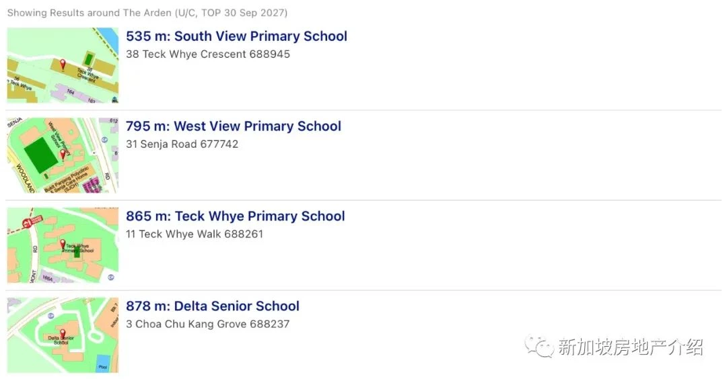Click address 31 Senja Road 677742

(x=182, y=144)
